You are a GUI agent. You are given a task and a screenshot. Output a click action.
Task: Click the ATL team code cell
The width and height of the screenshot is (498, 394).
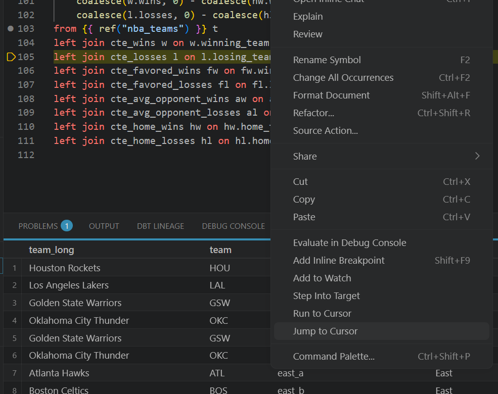click(217, 373)
